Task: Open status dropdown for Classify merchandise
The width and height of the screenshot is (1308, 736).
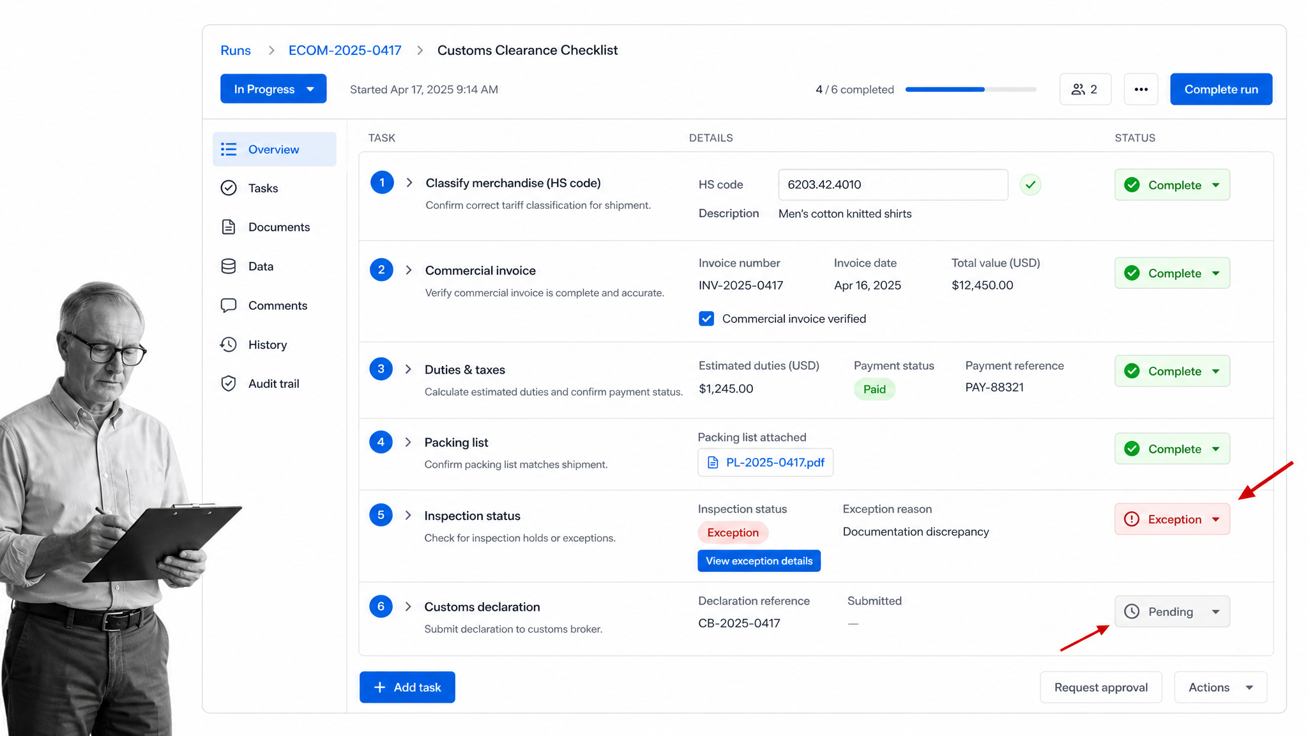Action: [x=1172, y=185]
